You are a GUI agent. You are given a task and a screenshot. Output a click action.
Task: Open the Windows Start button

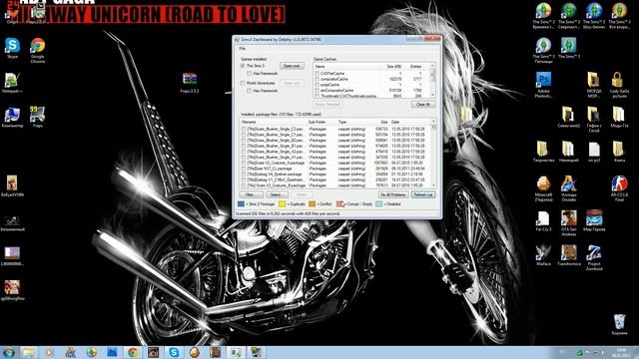pyautogui.click(x=9, y=352)
